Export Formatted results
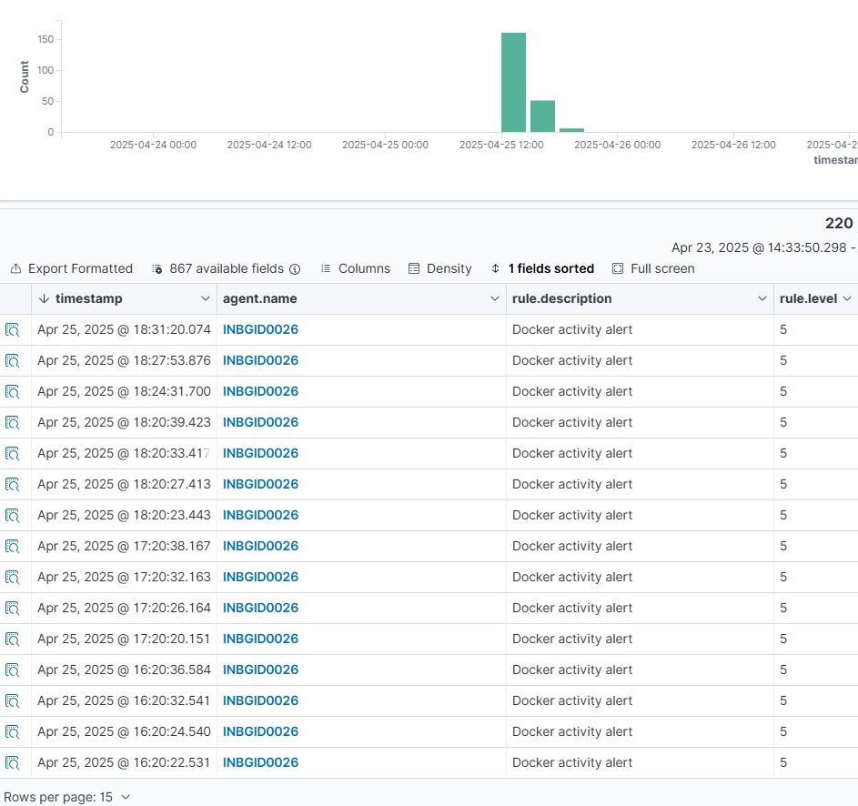The height and width of the screenshot is (806, 858). click(71, 269)
